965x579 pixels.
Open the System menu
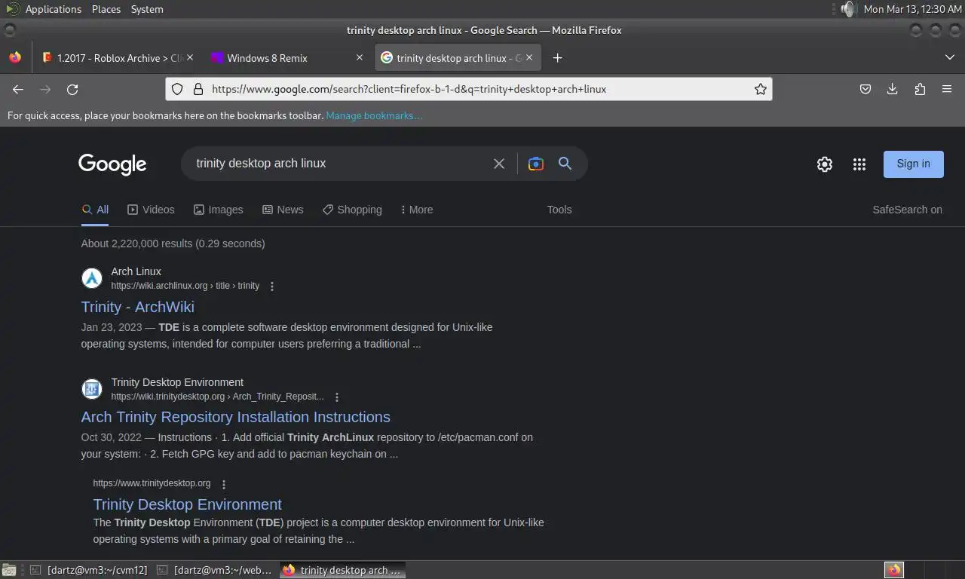coord(147,9)
